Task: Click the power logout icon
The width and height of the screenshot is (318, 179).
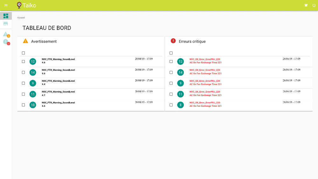Action: tap(314, 5)
